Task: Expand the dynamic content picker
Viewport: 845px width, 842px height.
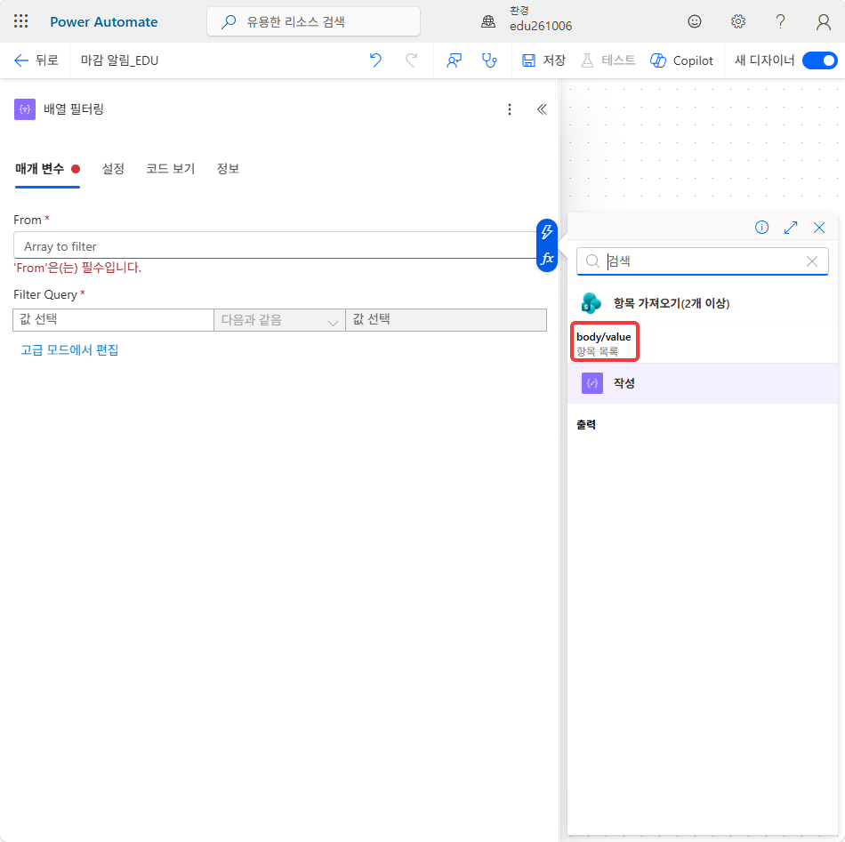Action: pyautogui.click(x=790, y=228)
